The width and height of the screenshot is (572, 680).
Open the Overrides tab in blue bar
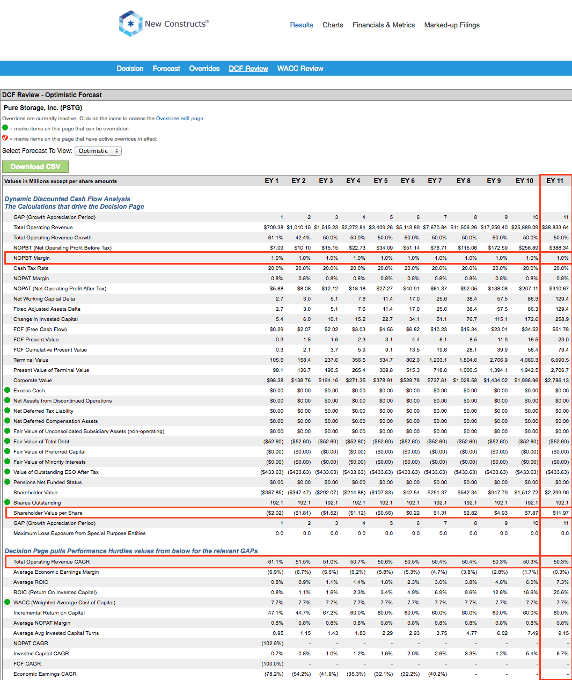204,68
